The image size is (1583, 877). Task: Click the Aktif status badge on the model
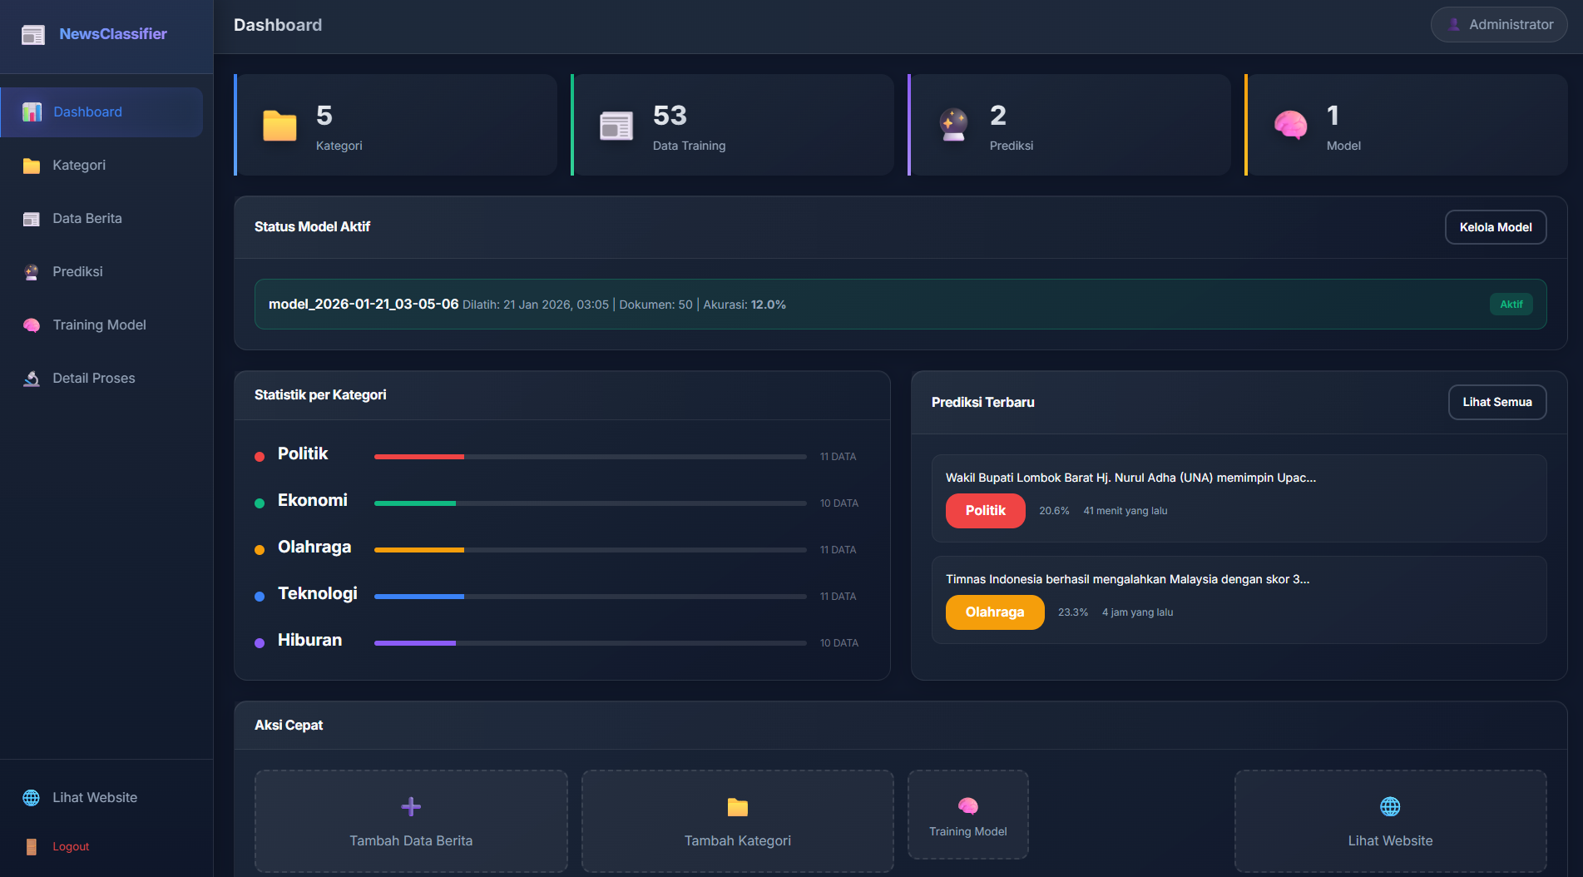pos(1511,304)
